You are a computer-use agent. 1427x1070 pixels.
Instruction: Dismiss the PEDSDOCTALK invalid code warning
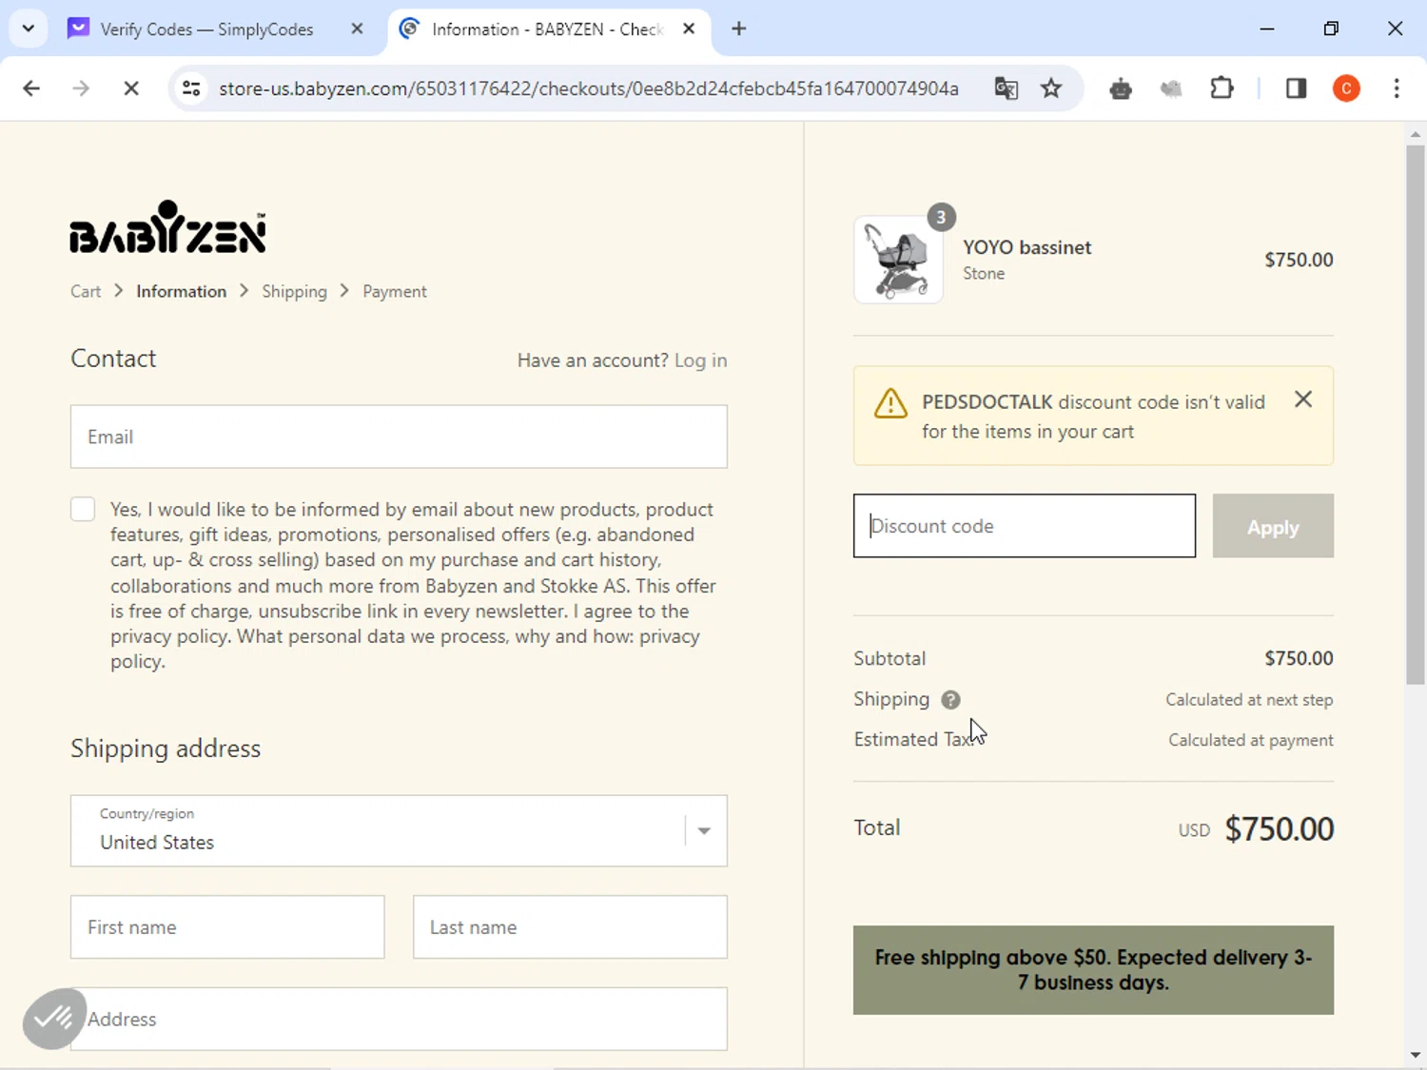(x=1303, y=399)
